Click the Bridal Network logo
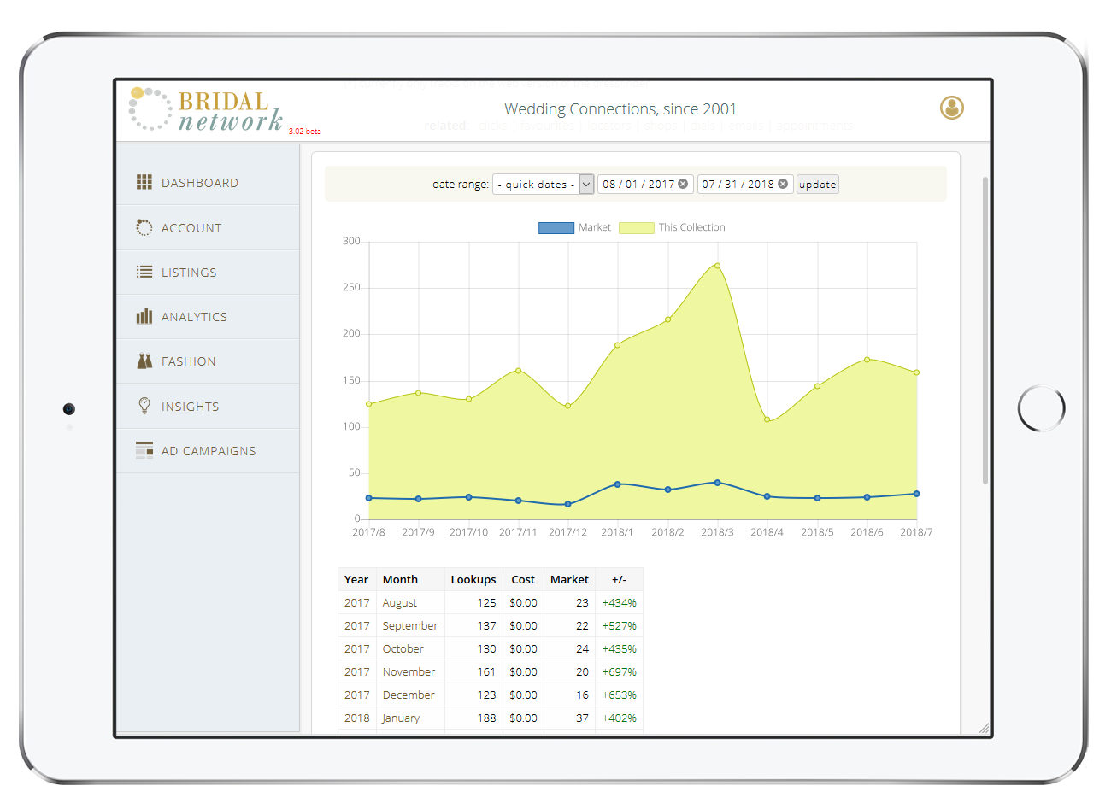 207,111
